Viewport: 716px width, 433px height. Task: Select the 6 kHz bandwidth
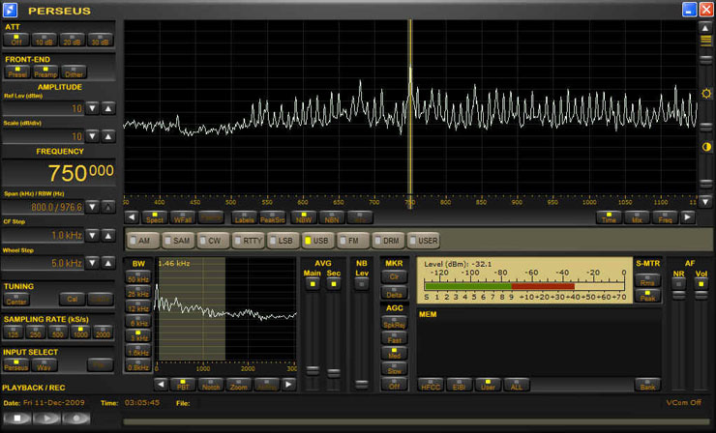138,321
